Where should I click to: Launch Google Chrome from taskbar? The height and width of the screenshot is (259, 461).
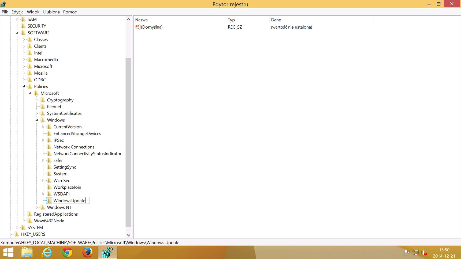tap(67, 252)
